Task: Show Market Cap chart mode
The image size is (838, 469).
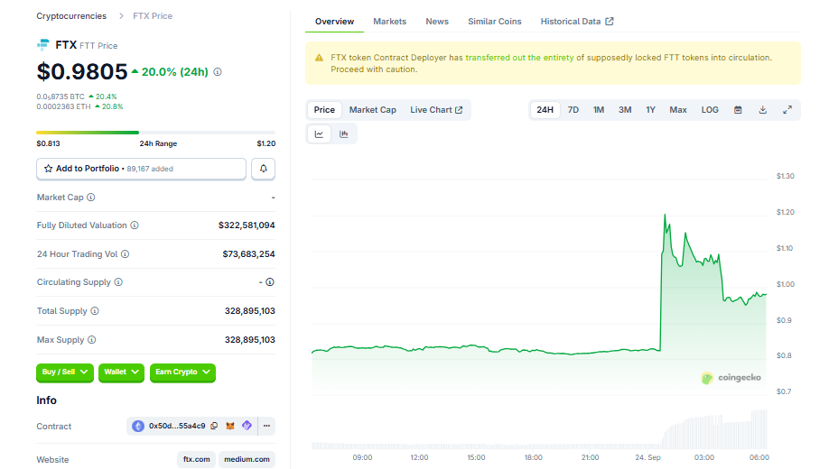Action: point(373,110)
